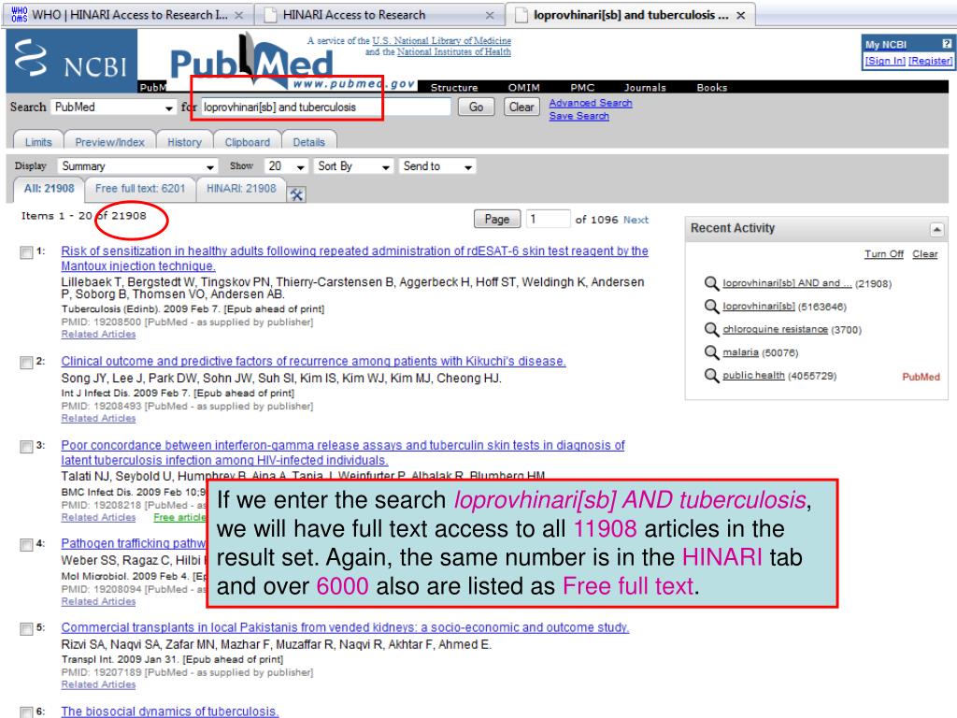Switch to the Details tab
The width and height of the screenshot is (957, 718).
[x=308, y=142]
